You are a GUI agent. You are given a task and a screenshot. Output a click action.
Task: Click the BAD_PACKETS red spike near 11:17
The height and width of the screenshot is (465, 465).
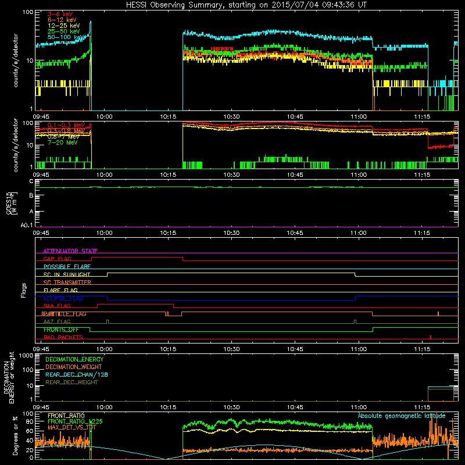(x=431, y=337)
